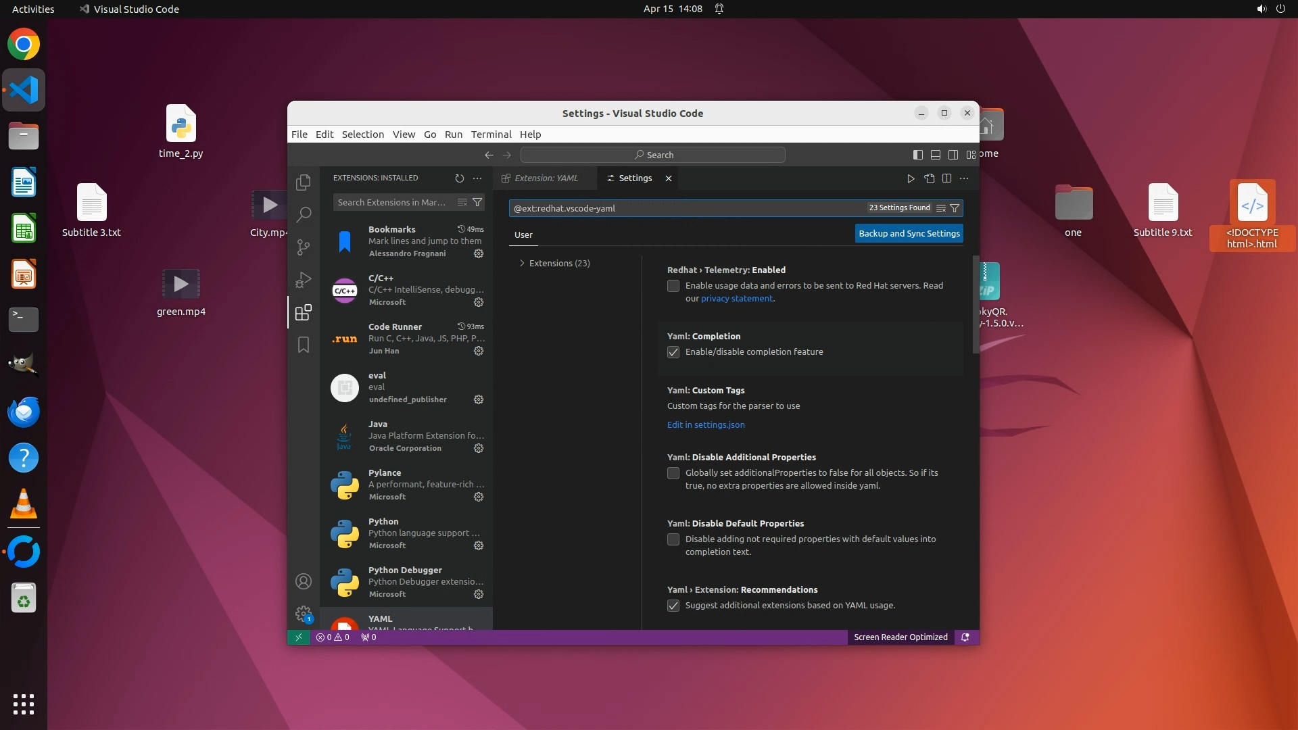Check Yaml Disable Additional Properties
Screen dimensions: 1298x730
pos(673,473)
